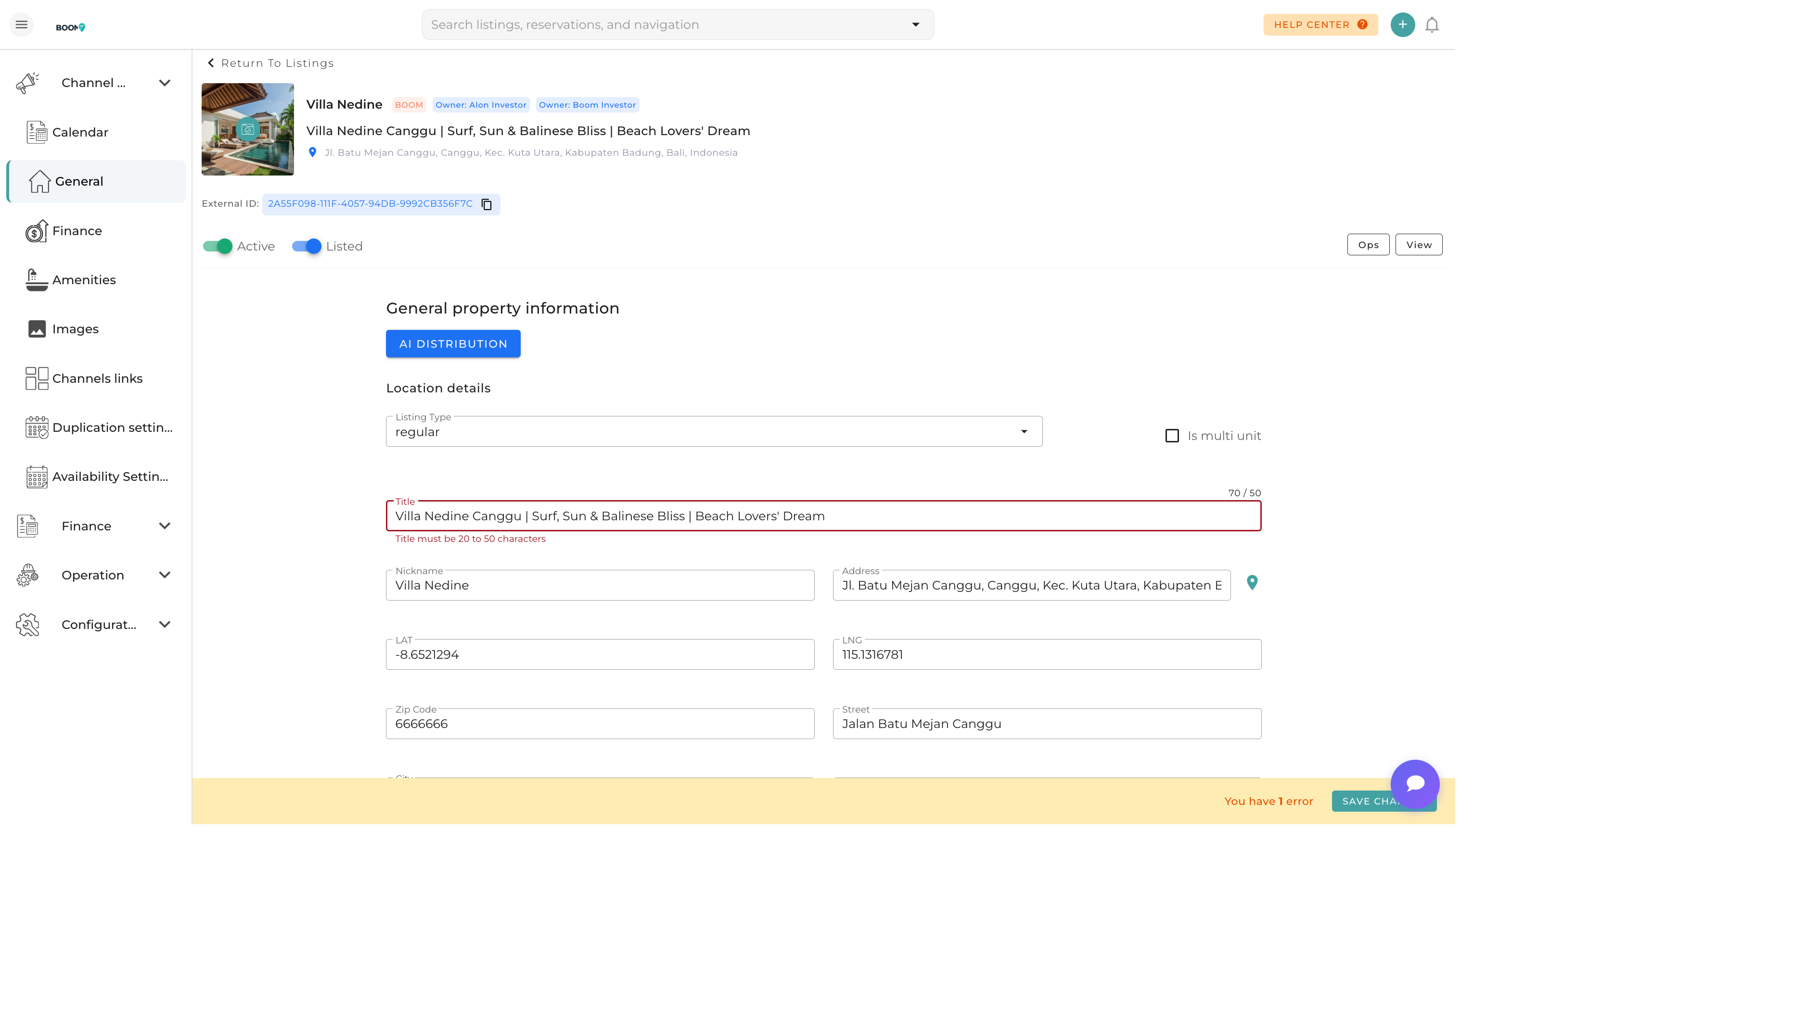
Task: Click the hamburger menu icon
Action: (x=21, y=25)
